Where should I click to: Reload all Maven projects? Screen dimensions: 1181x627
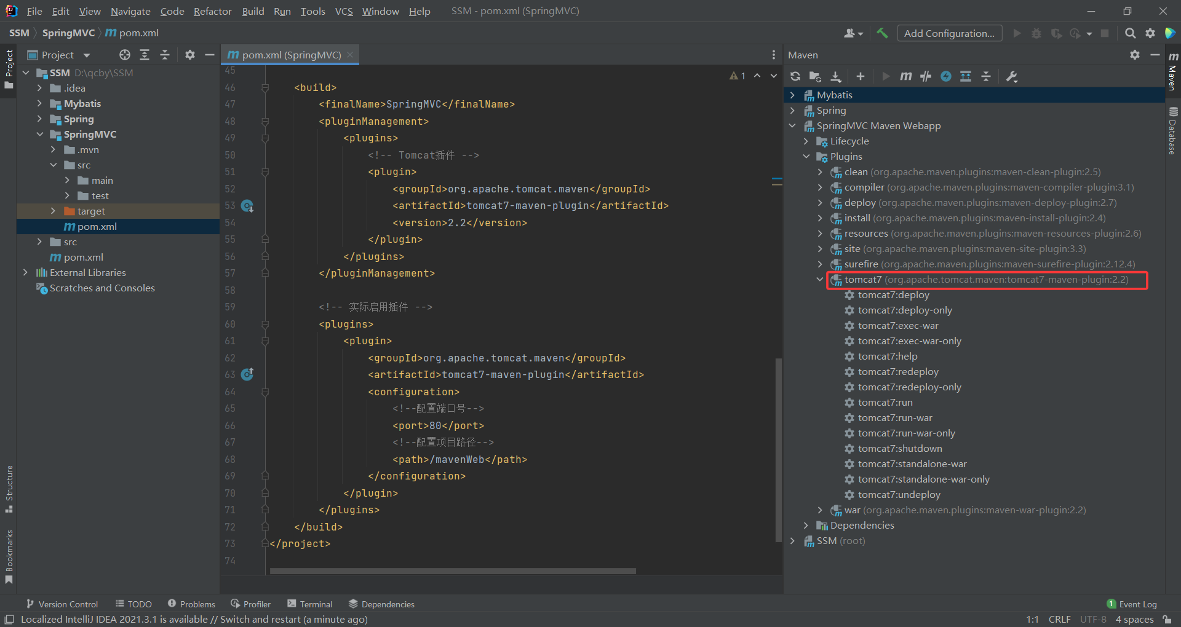[x=795, y=76]
